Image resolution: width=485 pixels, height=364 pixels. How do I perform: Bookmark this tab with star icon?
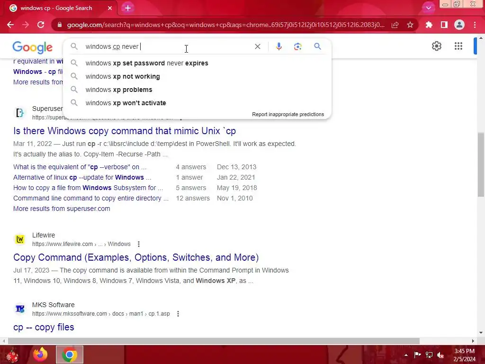(x=410, y=25)
